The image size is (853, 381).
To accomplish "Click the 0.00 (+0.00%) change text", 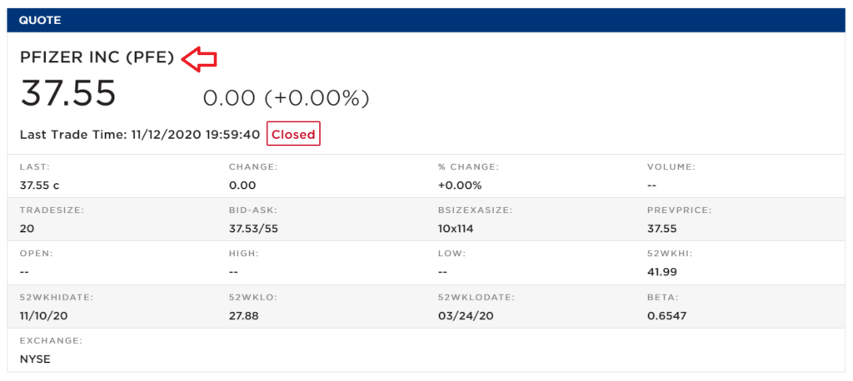I will [286, 98].
